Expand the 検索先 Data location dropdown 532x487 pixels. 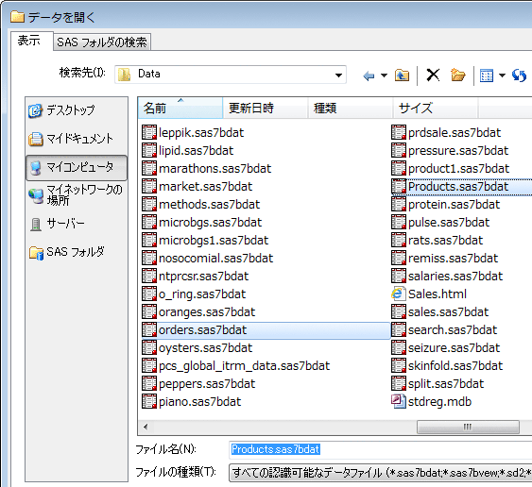[338, 75]
